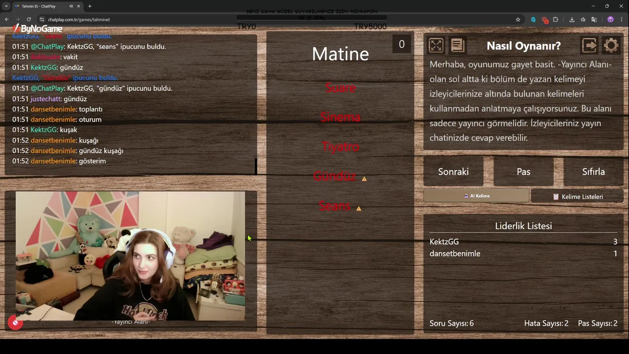Open the blue browser extension icon
Image resolution: width=629 pixels, height=354 pixels.
(x=533, y=20)
